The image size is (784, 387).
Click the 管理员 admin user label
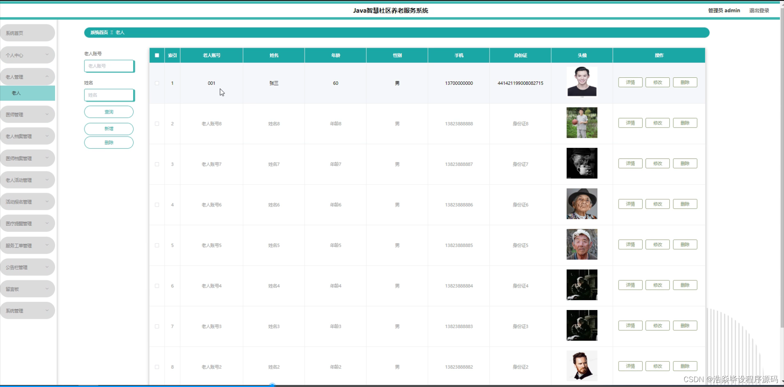[x=724, y=11]
